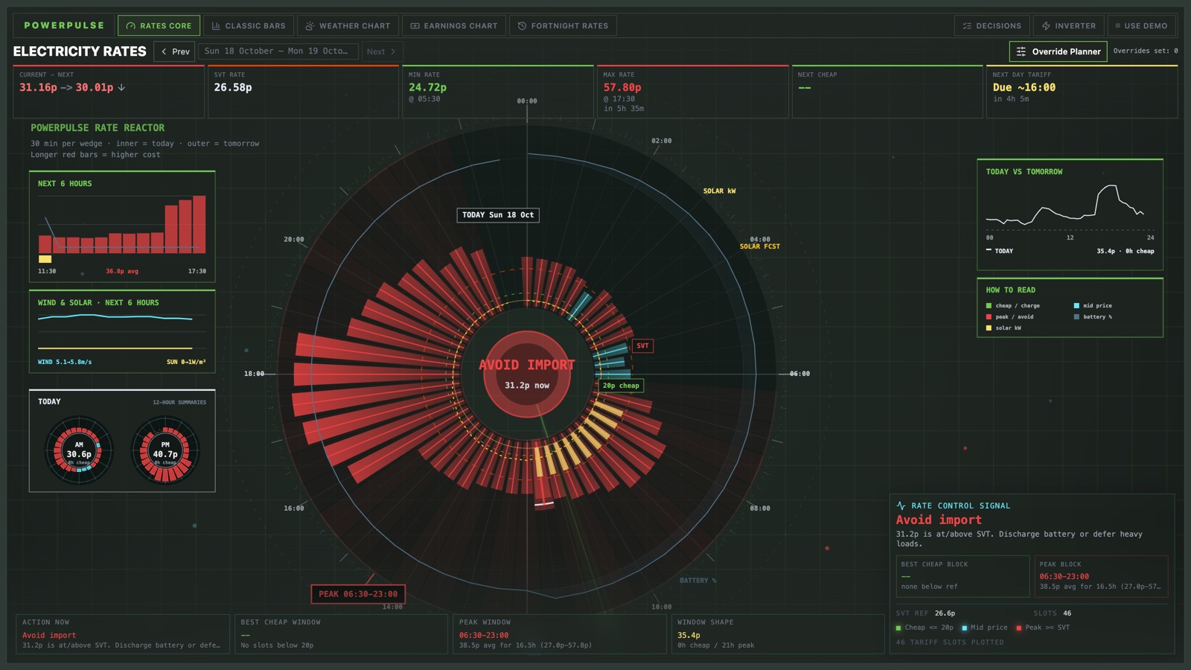Click the Window Shape 35.4p value

click(x=689, y=635)
